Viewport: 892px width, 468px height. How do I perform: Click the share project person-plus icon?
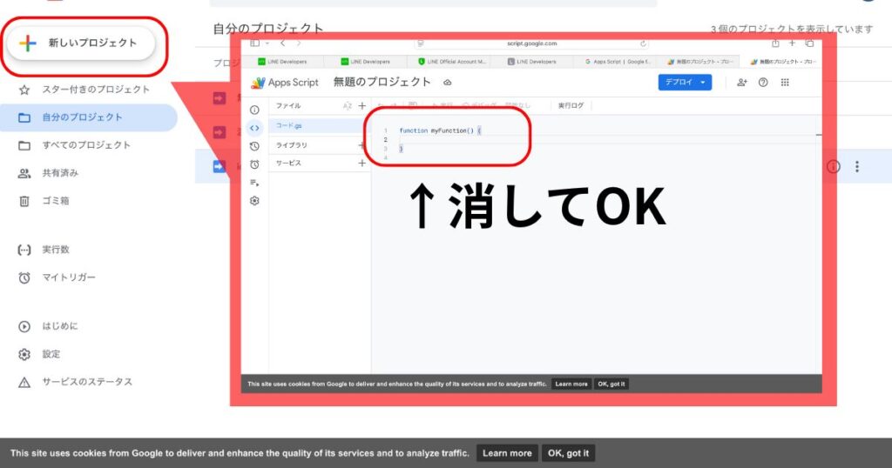point(742,83)
